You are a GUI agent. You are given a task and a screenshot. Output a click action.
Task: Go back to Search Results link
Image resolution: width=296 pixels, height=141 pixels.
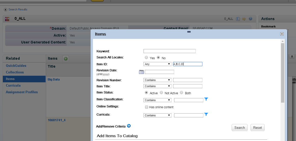point(18,9)
